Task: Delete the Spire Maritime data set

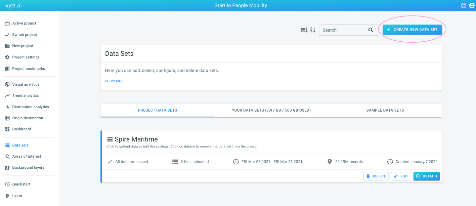Action: [376, 176]
